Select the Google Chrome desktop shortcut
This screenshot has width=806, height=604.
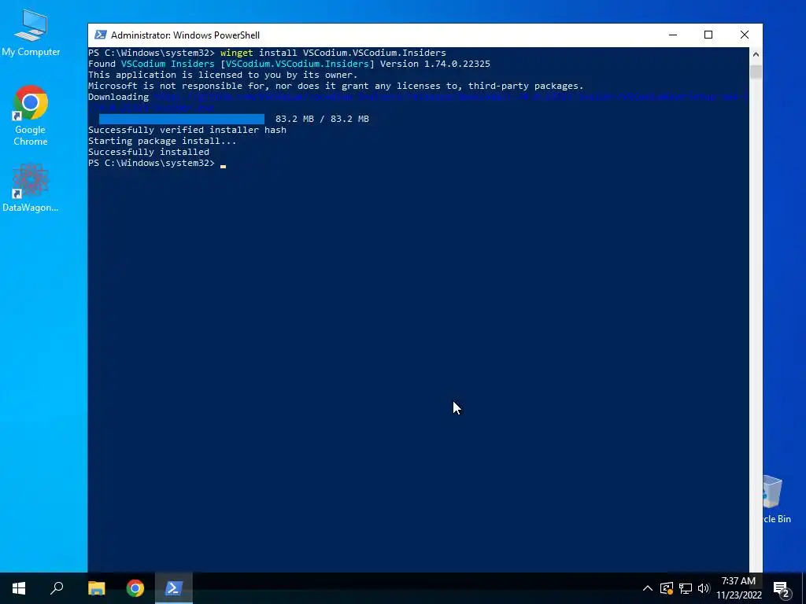[31, 115]
